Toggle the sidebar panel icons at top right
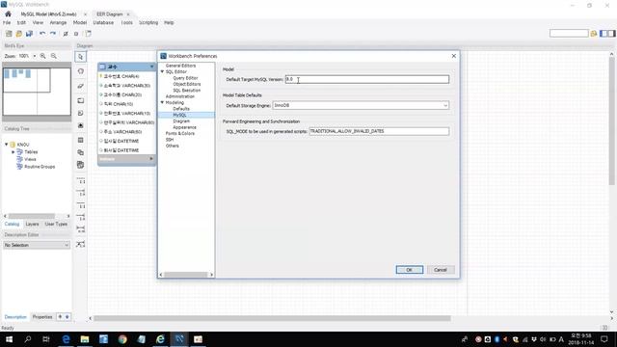This screenshot has width=617, height=347. click(607, 34)
